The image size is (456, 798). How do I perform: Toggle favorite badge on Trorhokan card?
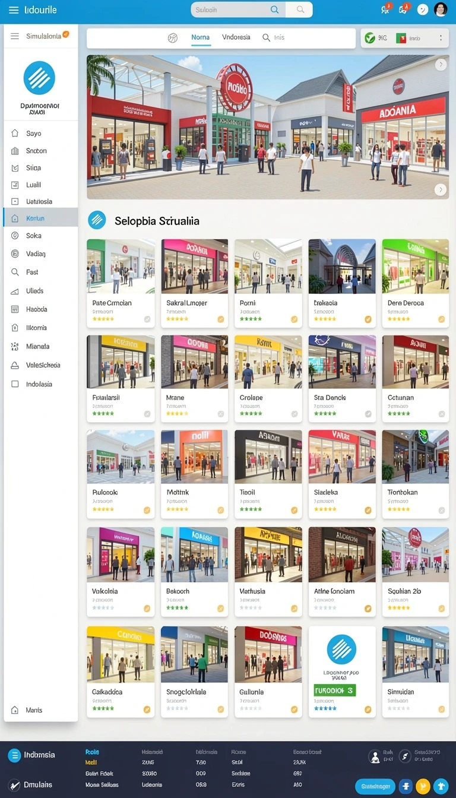pyautogui.click(x=442, y=510)
